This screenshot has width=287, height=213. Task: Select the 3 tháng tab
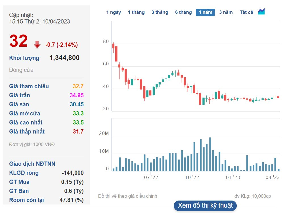pos(160,12)
